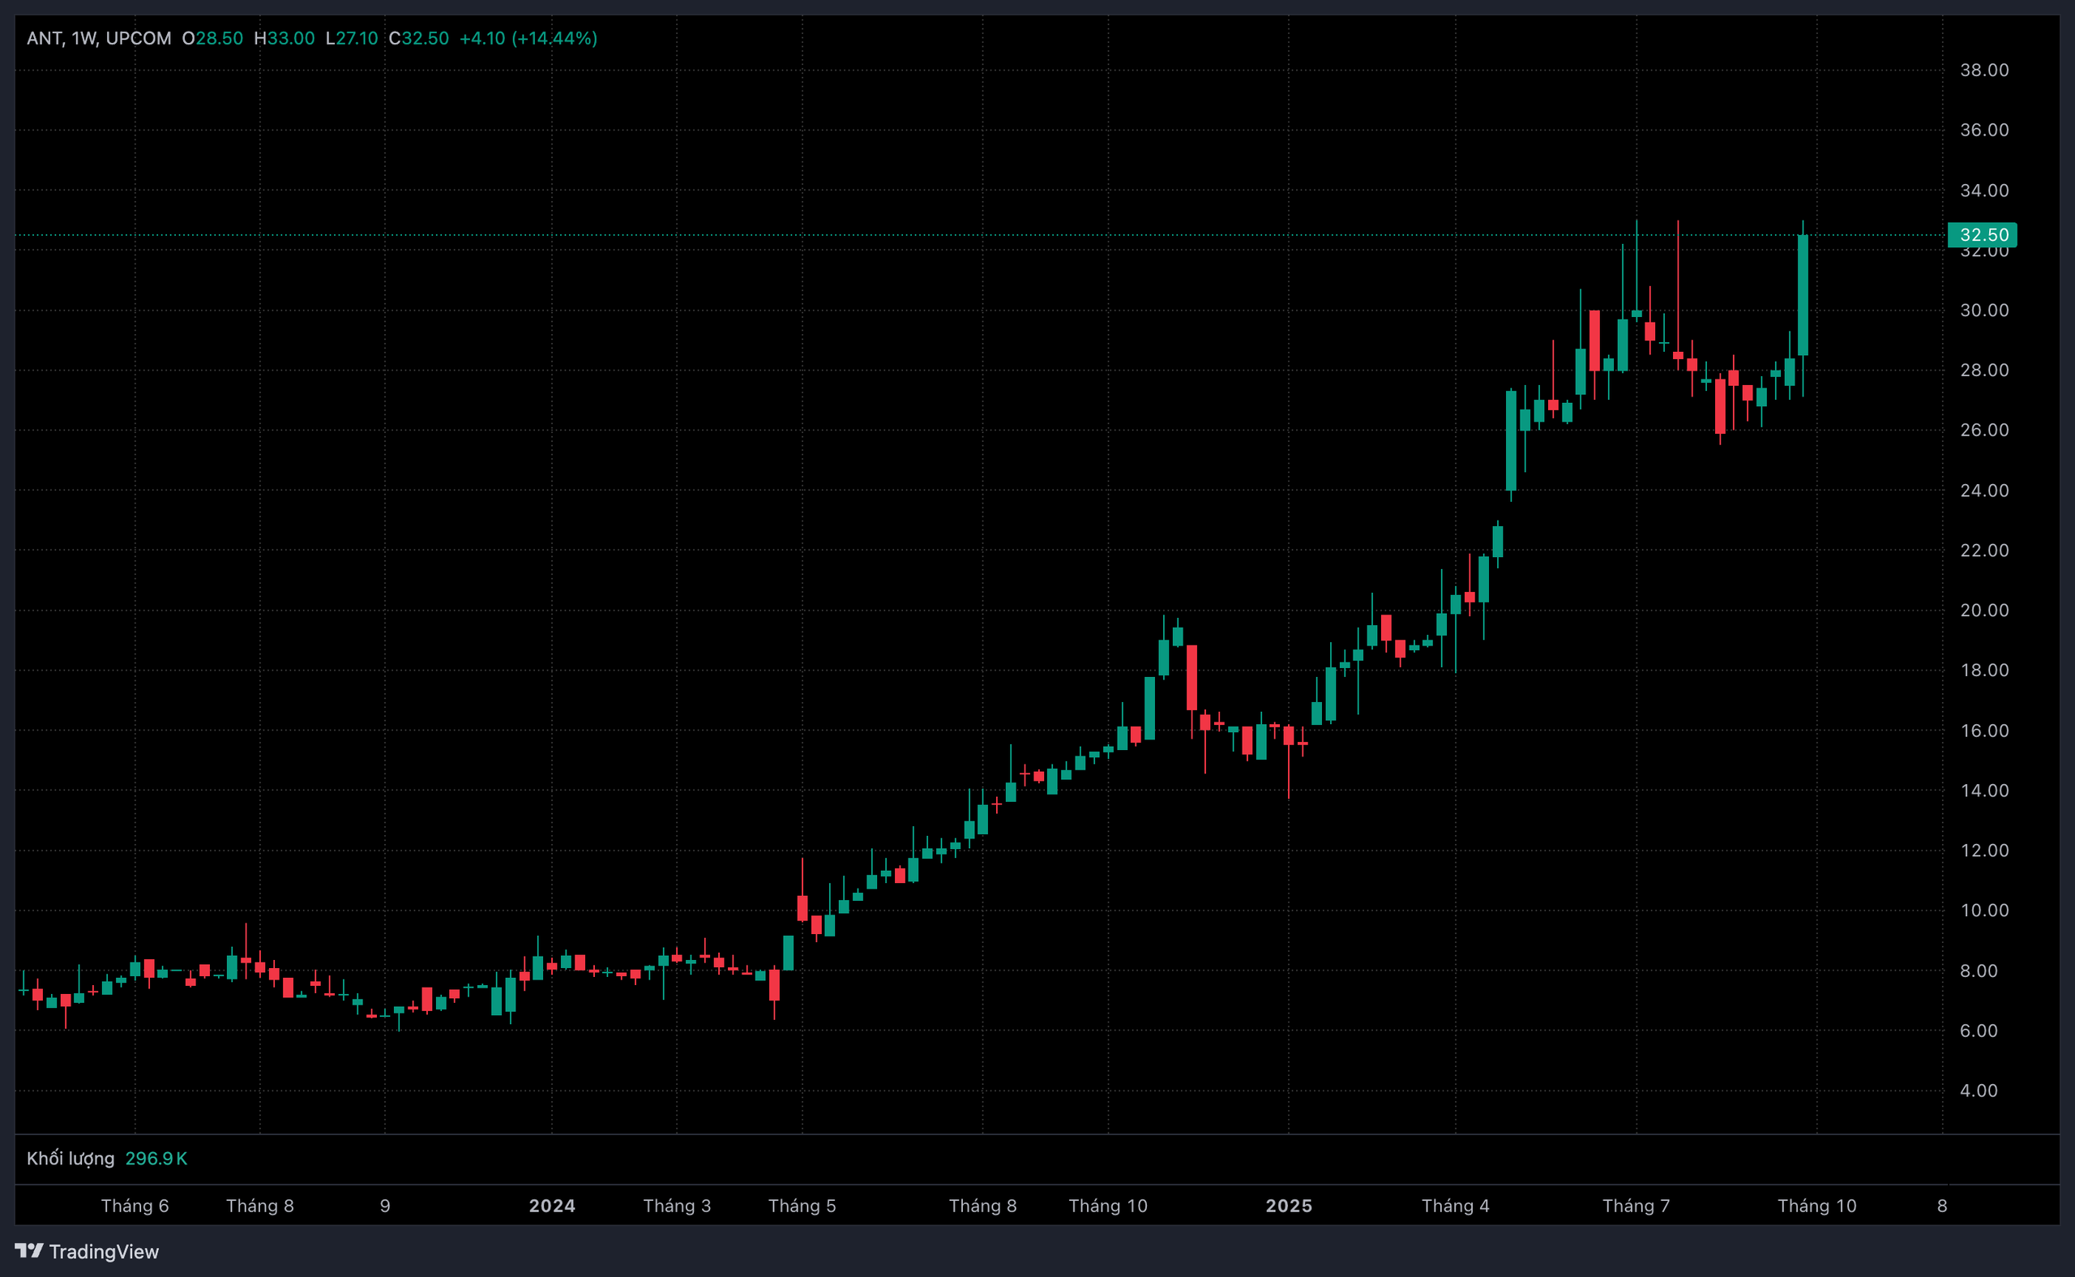The image size is (2075, 1277).
Task: Click the Tháng 6 time axis label
Action: pos(135,1206)
